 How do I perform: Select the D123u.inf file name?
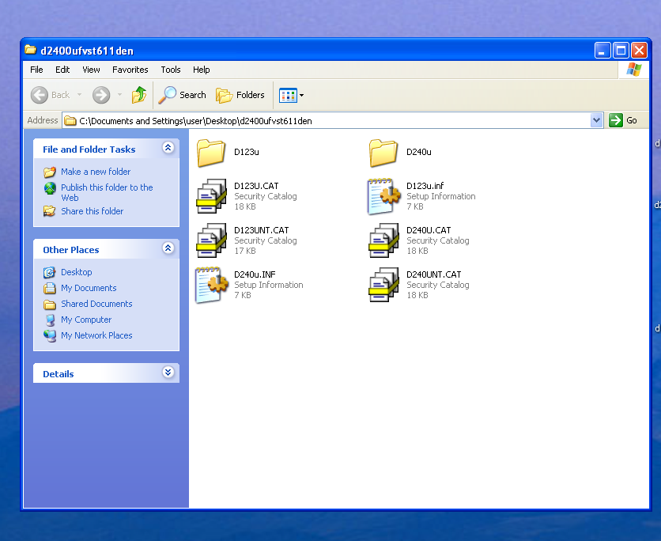425,186
